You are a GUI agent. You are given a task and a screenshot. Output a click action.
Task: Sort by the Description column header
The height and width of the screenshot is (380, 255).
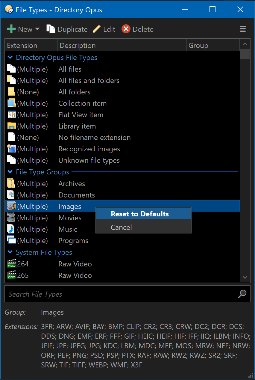(x=122, y=45)
